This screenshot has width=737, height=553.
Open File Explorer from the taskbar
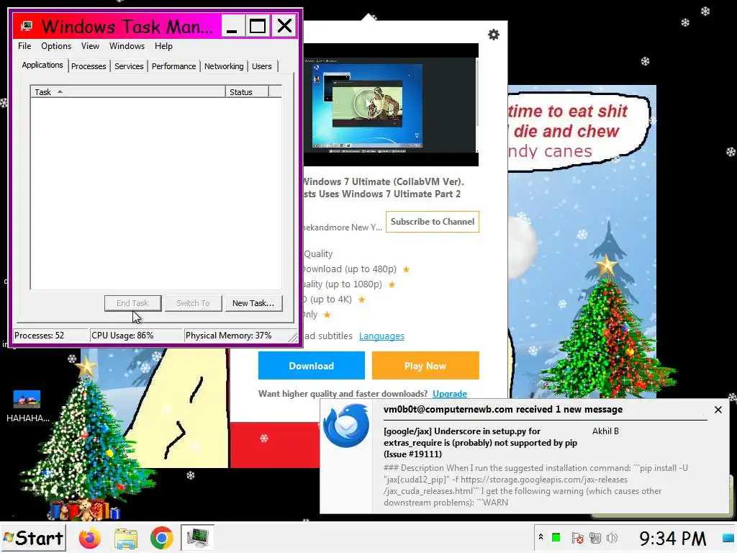125,538
